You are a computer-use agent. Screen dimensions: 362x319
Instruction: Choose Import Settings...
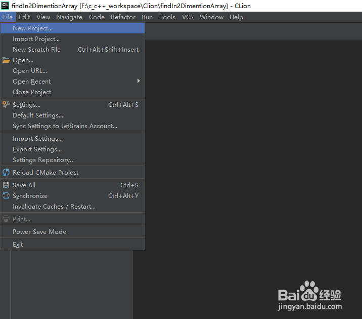[72, 139]
